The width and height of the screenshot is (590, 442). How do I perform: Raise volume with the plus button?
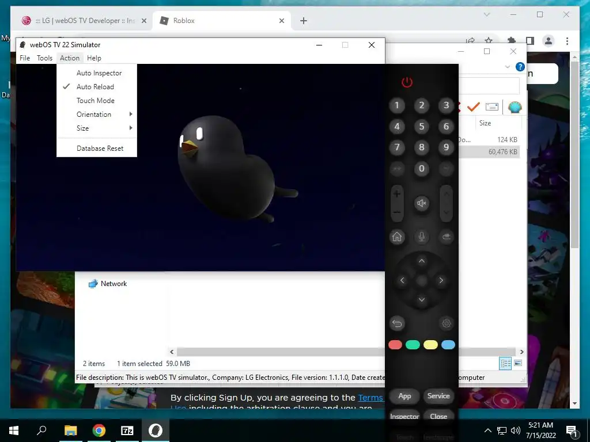pos(396,195)
